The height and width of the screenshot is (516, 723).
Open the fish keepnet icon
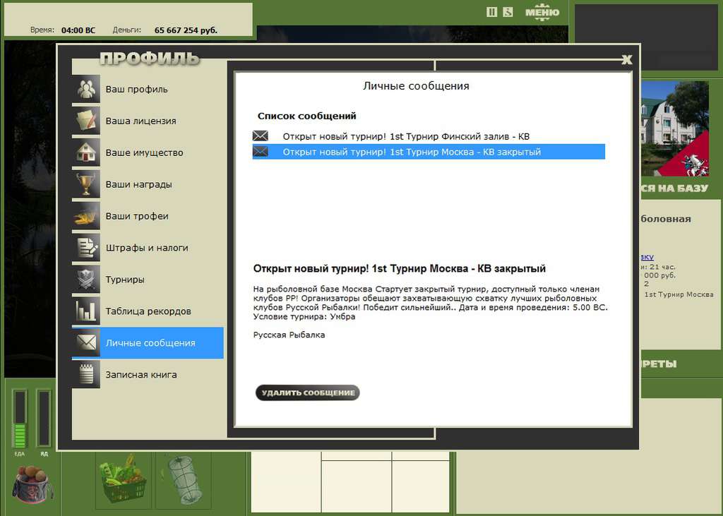[x=184, y=479]
